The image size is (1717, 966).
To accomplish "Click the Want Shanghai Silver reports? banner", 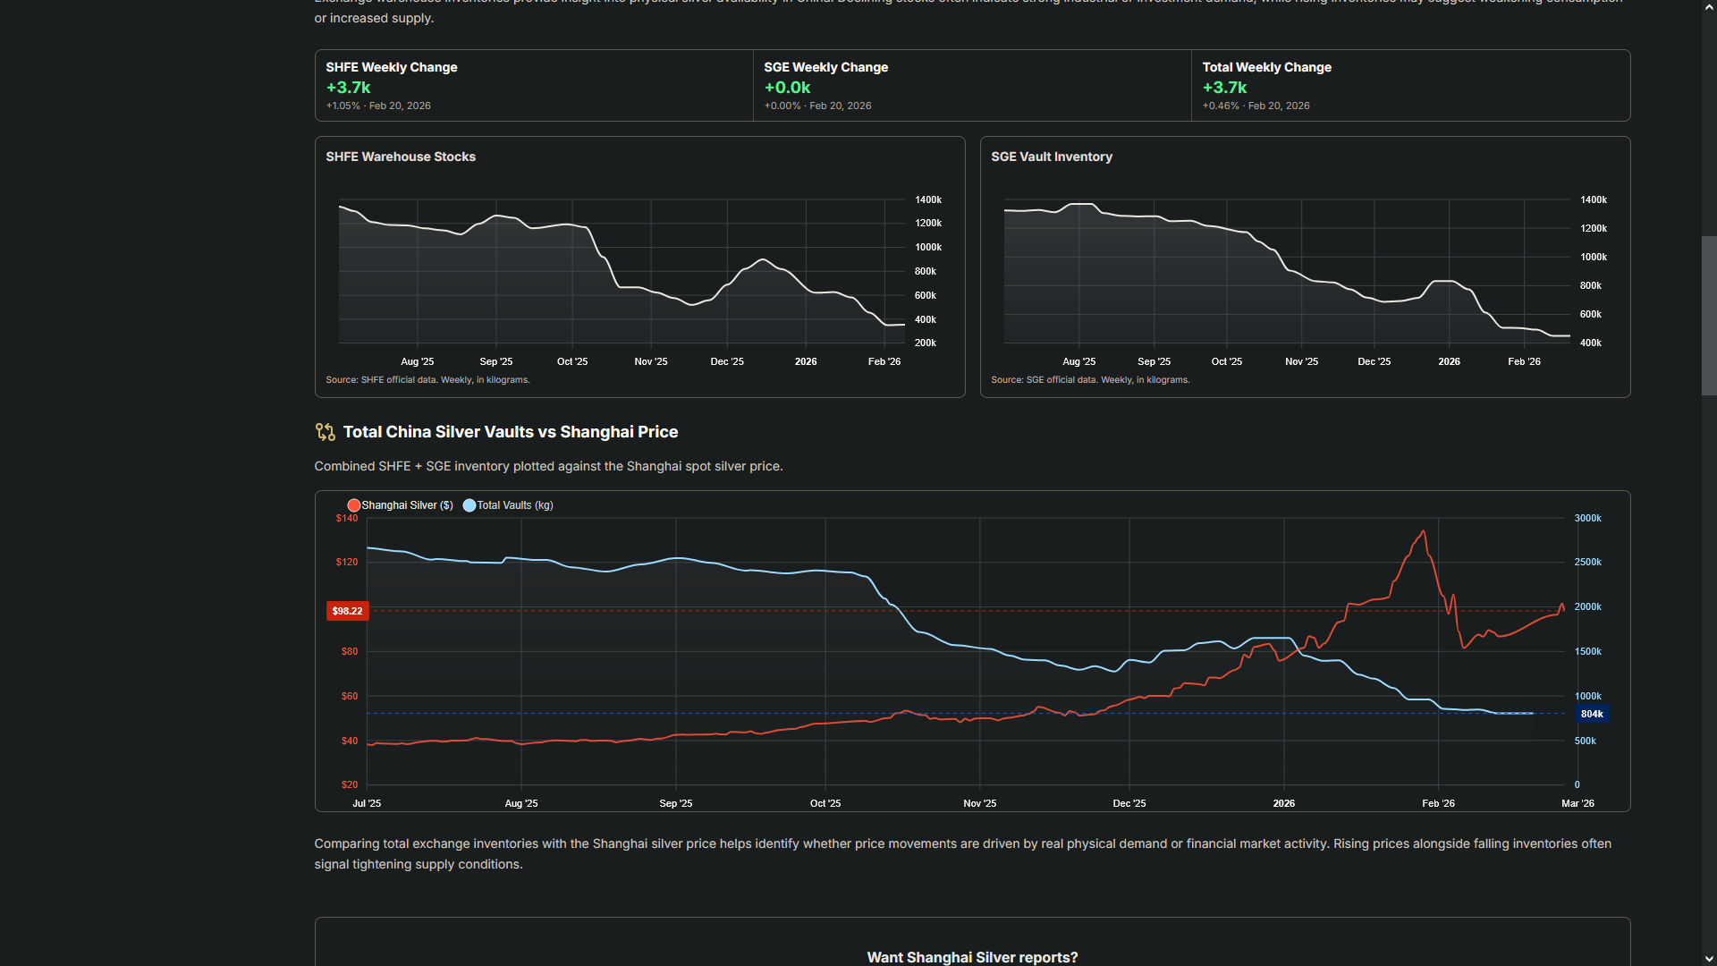I will (x=972, y=956).
